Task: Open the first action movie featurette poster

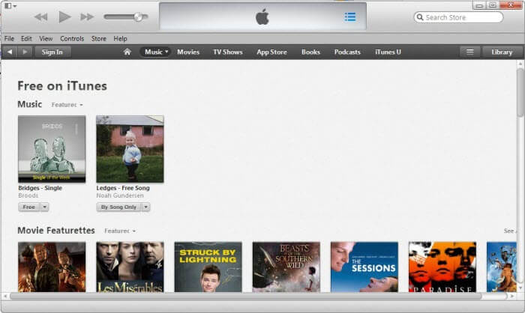Action: 52,267
